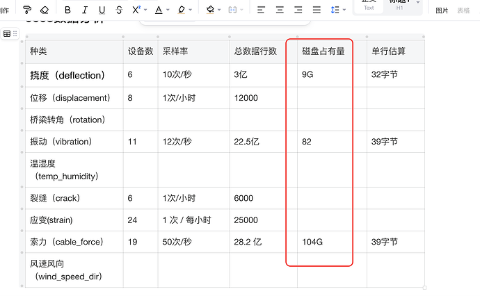Viewport: 480px width, 296px height.
Task: Click the 种类 header cell
Action: (74, 51)
